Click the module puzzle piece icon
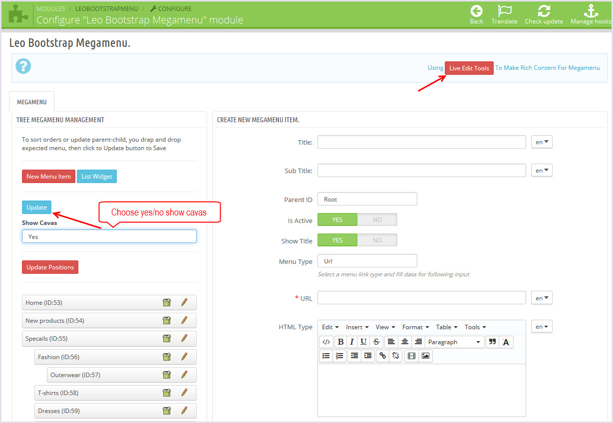 pyautogui.click(x=18, y=13)
